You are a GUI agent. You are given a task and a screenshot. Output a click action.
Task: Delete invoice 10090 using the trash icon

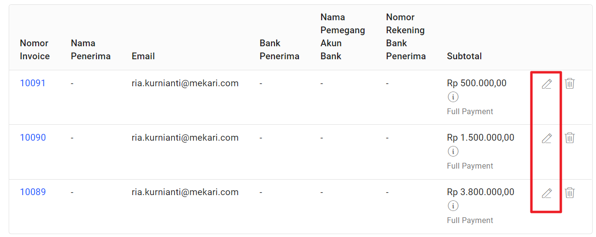(569, 138)
